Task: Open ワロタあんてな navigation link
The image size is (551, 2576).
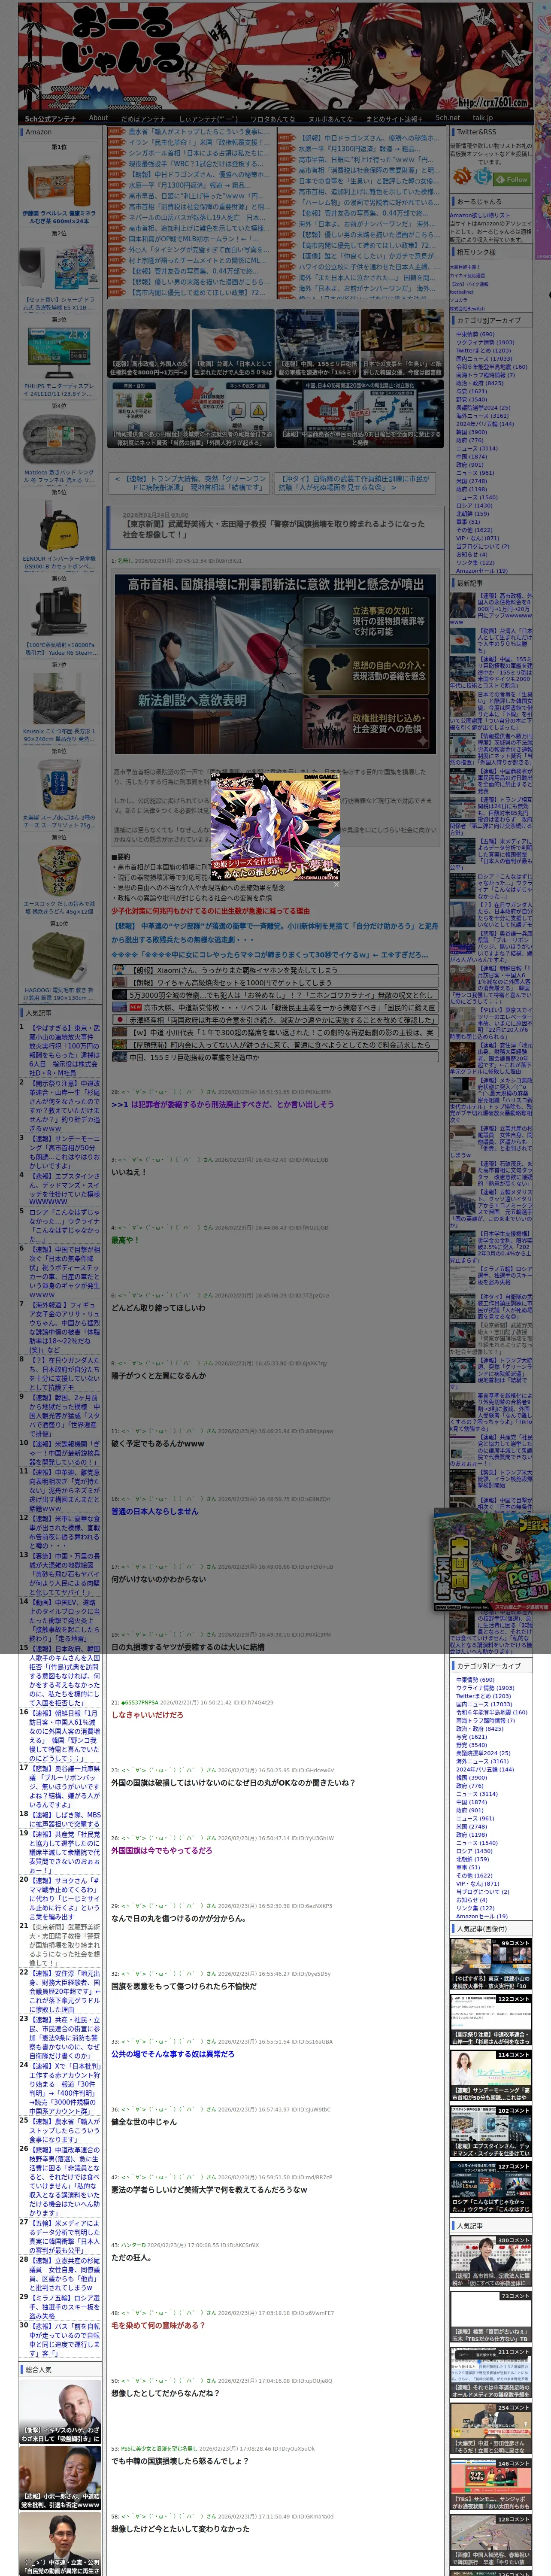Action: (272, 118)
